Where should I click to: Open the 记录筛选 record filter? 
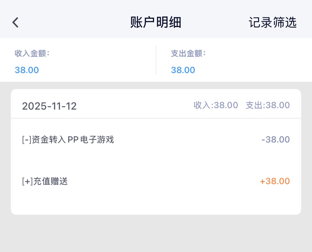coord(273,23)
